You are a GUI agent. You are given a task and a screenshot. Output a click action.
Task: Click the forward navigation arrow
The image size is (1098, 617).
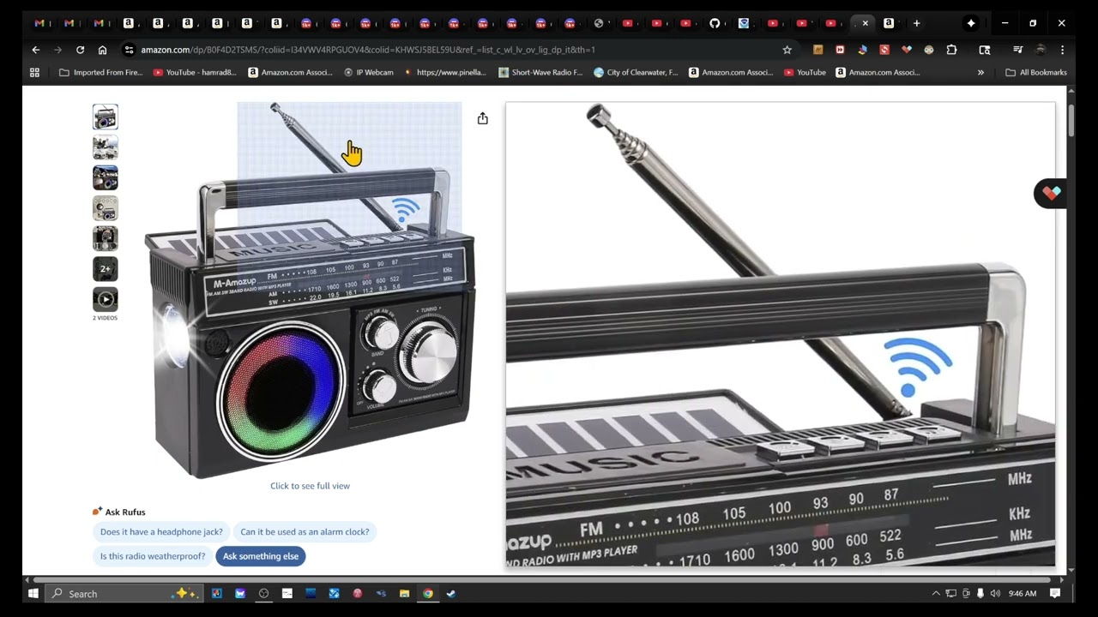click(x=58, y=50)
